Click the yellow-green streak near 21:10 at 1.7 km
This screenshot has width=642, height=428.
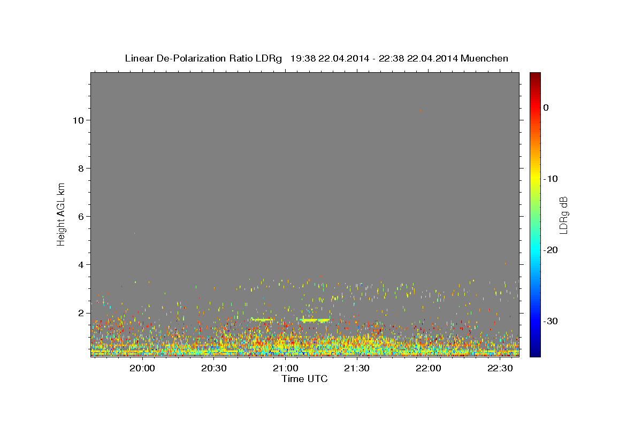(315, 320)
